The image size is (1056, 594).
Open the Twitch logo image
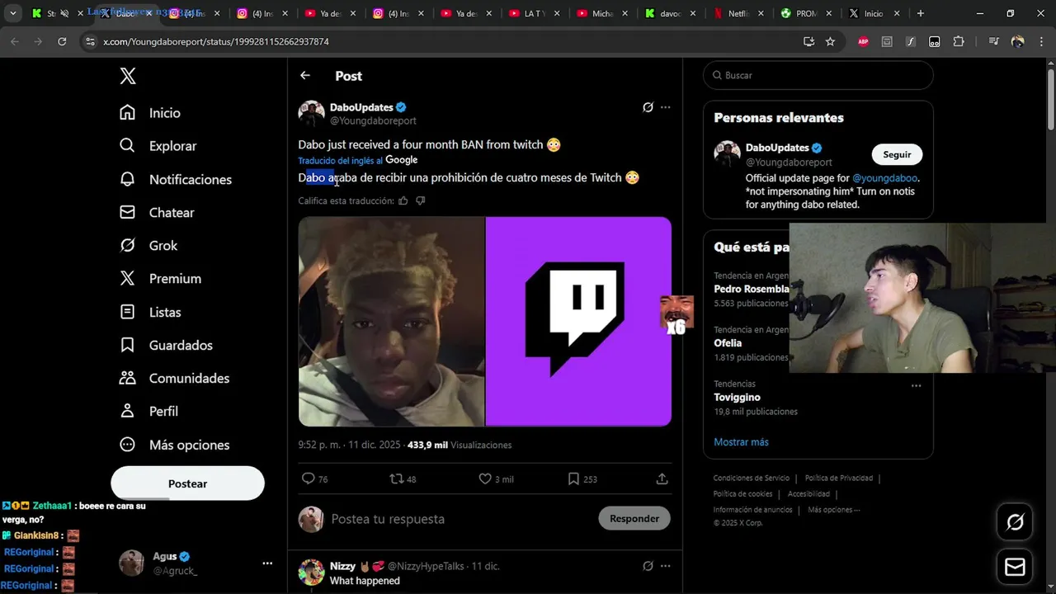coord(578,322)
